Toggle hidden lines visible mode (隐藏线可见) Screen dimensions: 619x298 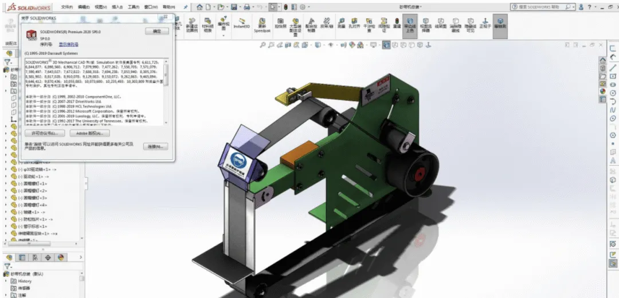pos(470,25)
